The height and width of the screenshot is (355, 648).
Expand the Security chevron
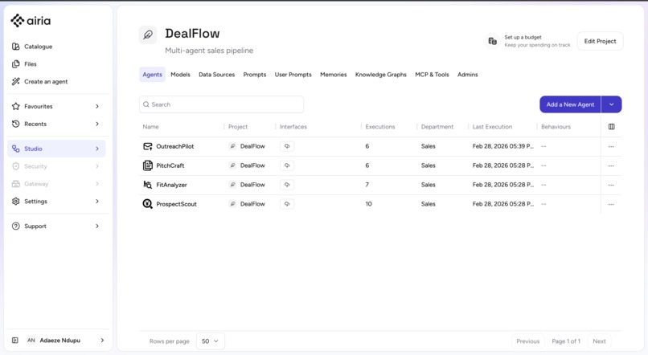pyautogui.click(x=97, y=166)
